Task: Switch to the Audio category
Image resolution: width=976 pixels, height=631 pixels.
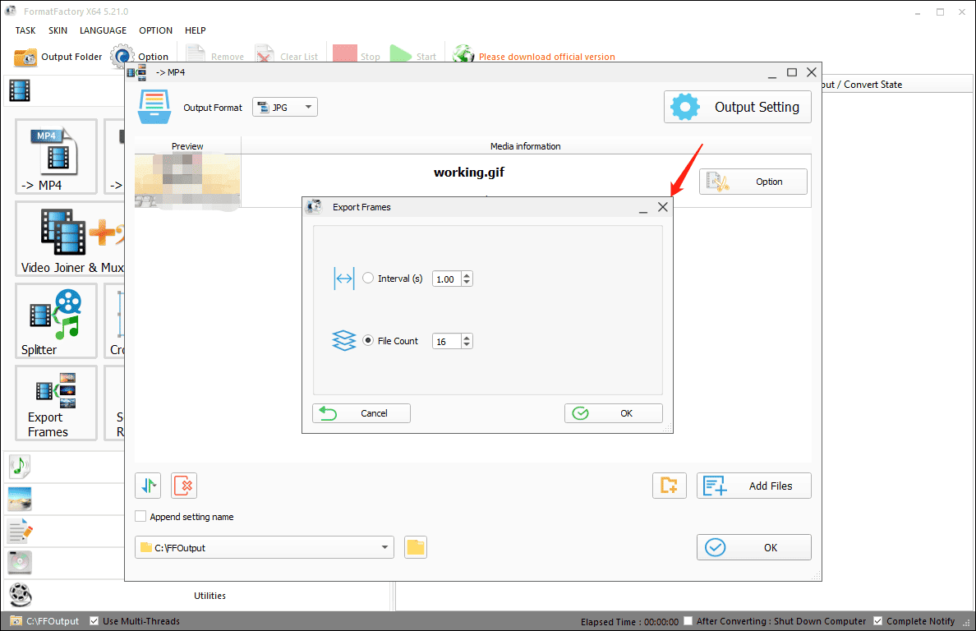Action: point(19,466)
